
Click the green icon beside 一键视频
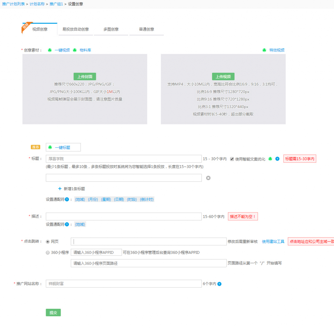pos(50,50)
